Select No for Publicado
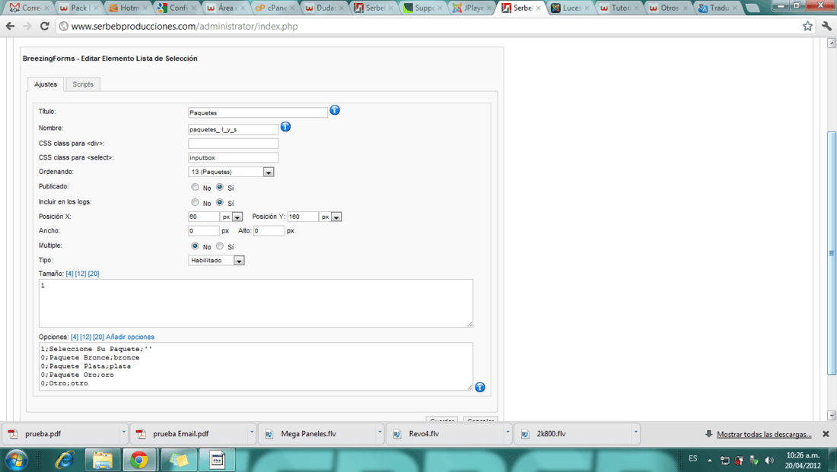 tap(195, 187)
